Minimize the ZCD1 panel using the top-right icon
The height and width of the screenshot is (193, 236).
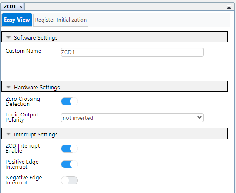[x=229, y=7]
